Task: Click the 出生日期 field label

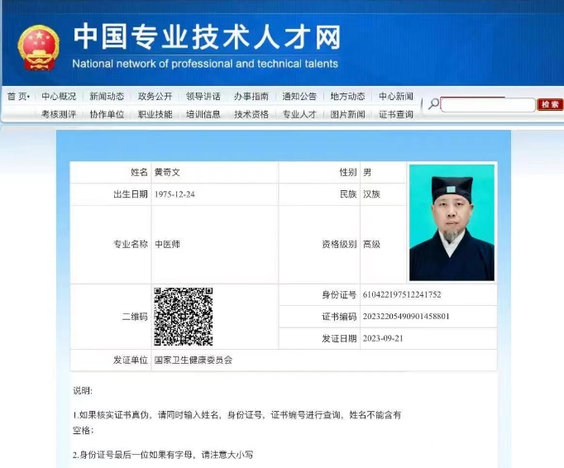Action: (131, 194)
